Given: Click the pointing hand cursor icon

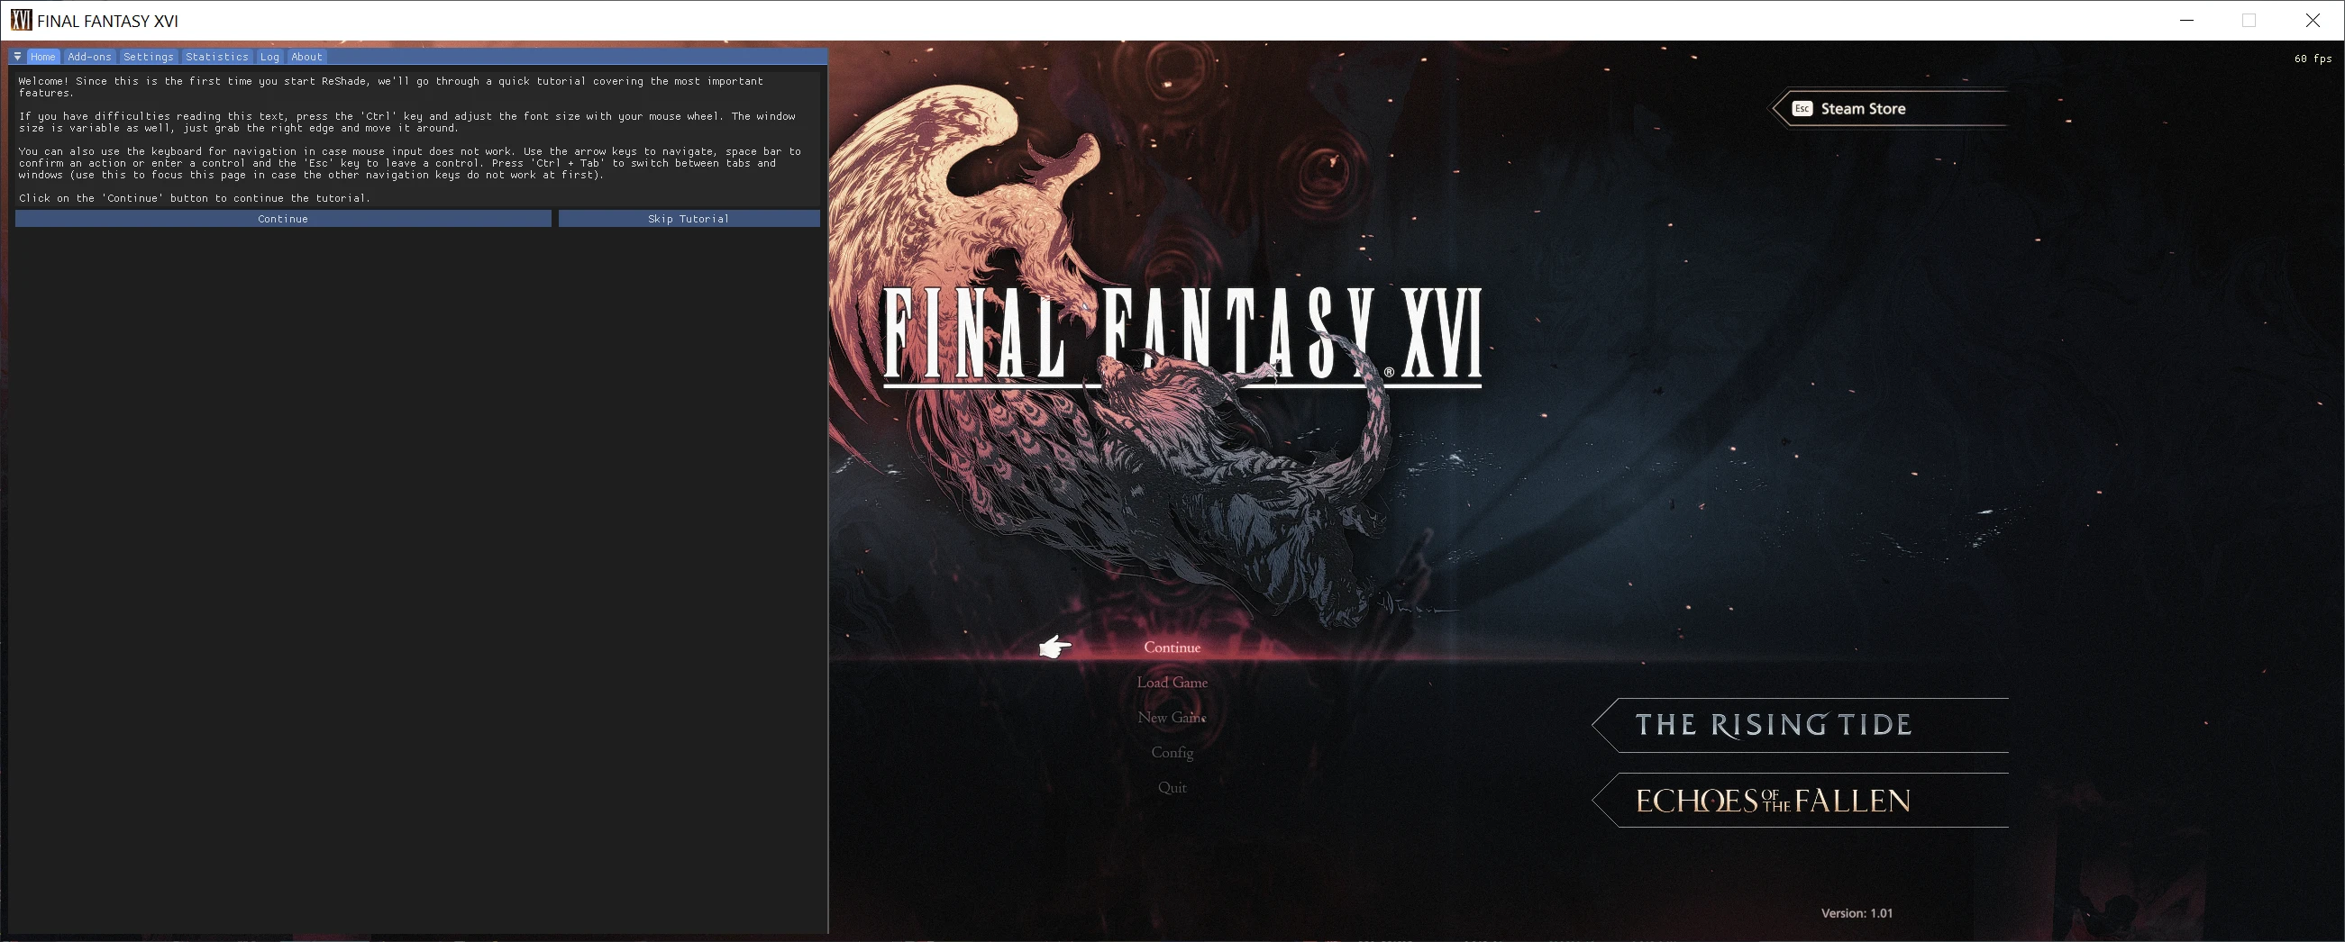Looking at the screenshot, I should [1055, 648].
